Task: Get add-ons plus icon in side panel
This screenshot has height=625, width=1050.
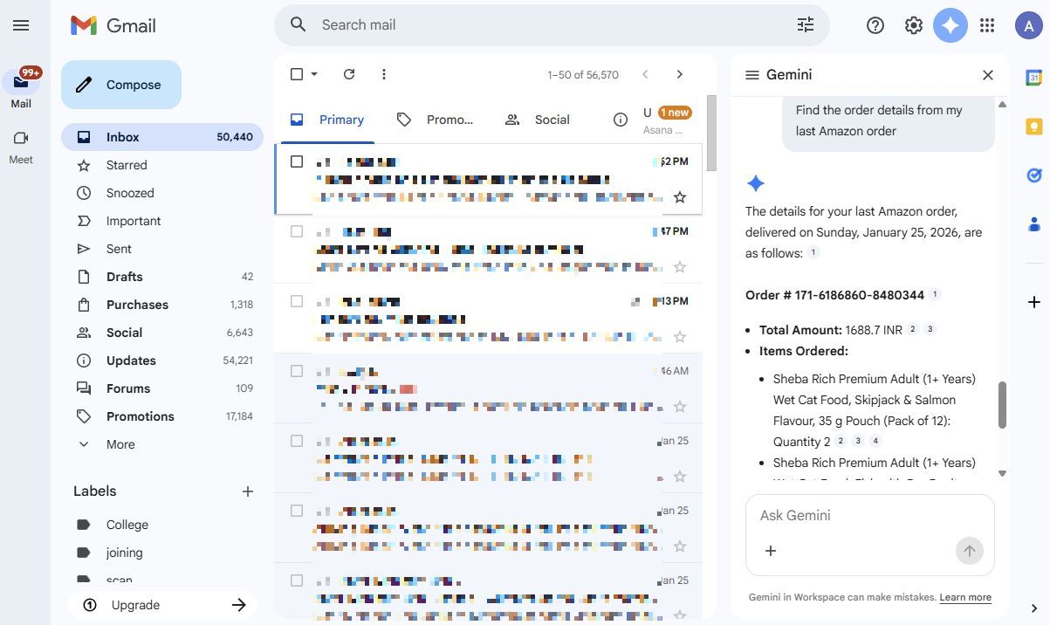Action: (x=1033, y=302)
